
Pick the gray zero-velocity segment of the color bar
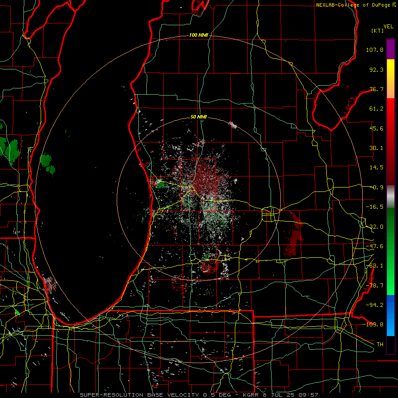pyautogui.click(x=390, y=196)
